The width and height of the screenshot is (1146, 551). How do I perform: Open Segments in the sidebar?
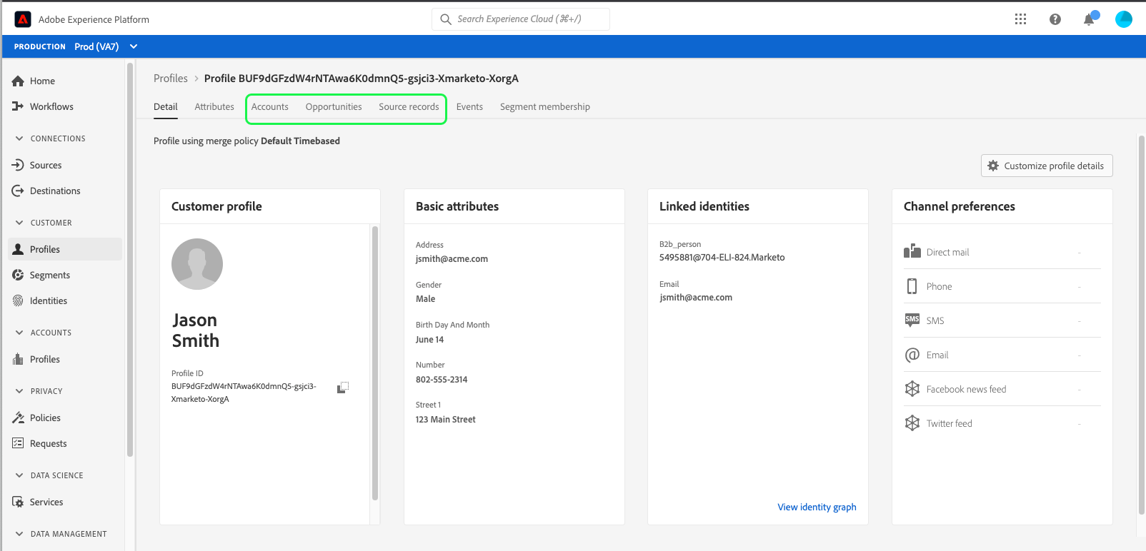click(x=49, y=275)
